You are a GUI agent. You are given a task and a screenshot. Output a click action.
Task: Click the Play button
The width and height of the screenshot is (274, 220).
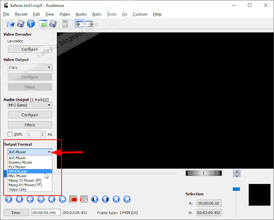tap(9, 199)
